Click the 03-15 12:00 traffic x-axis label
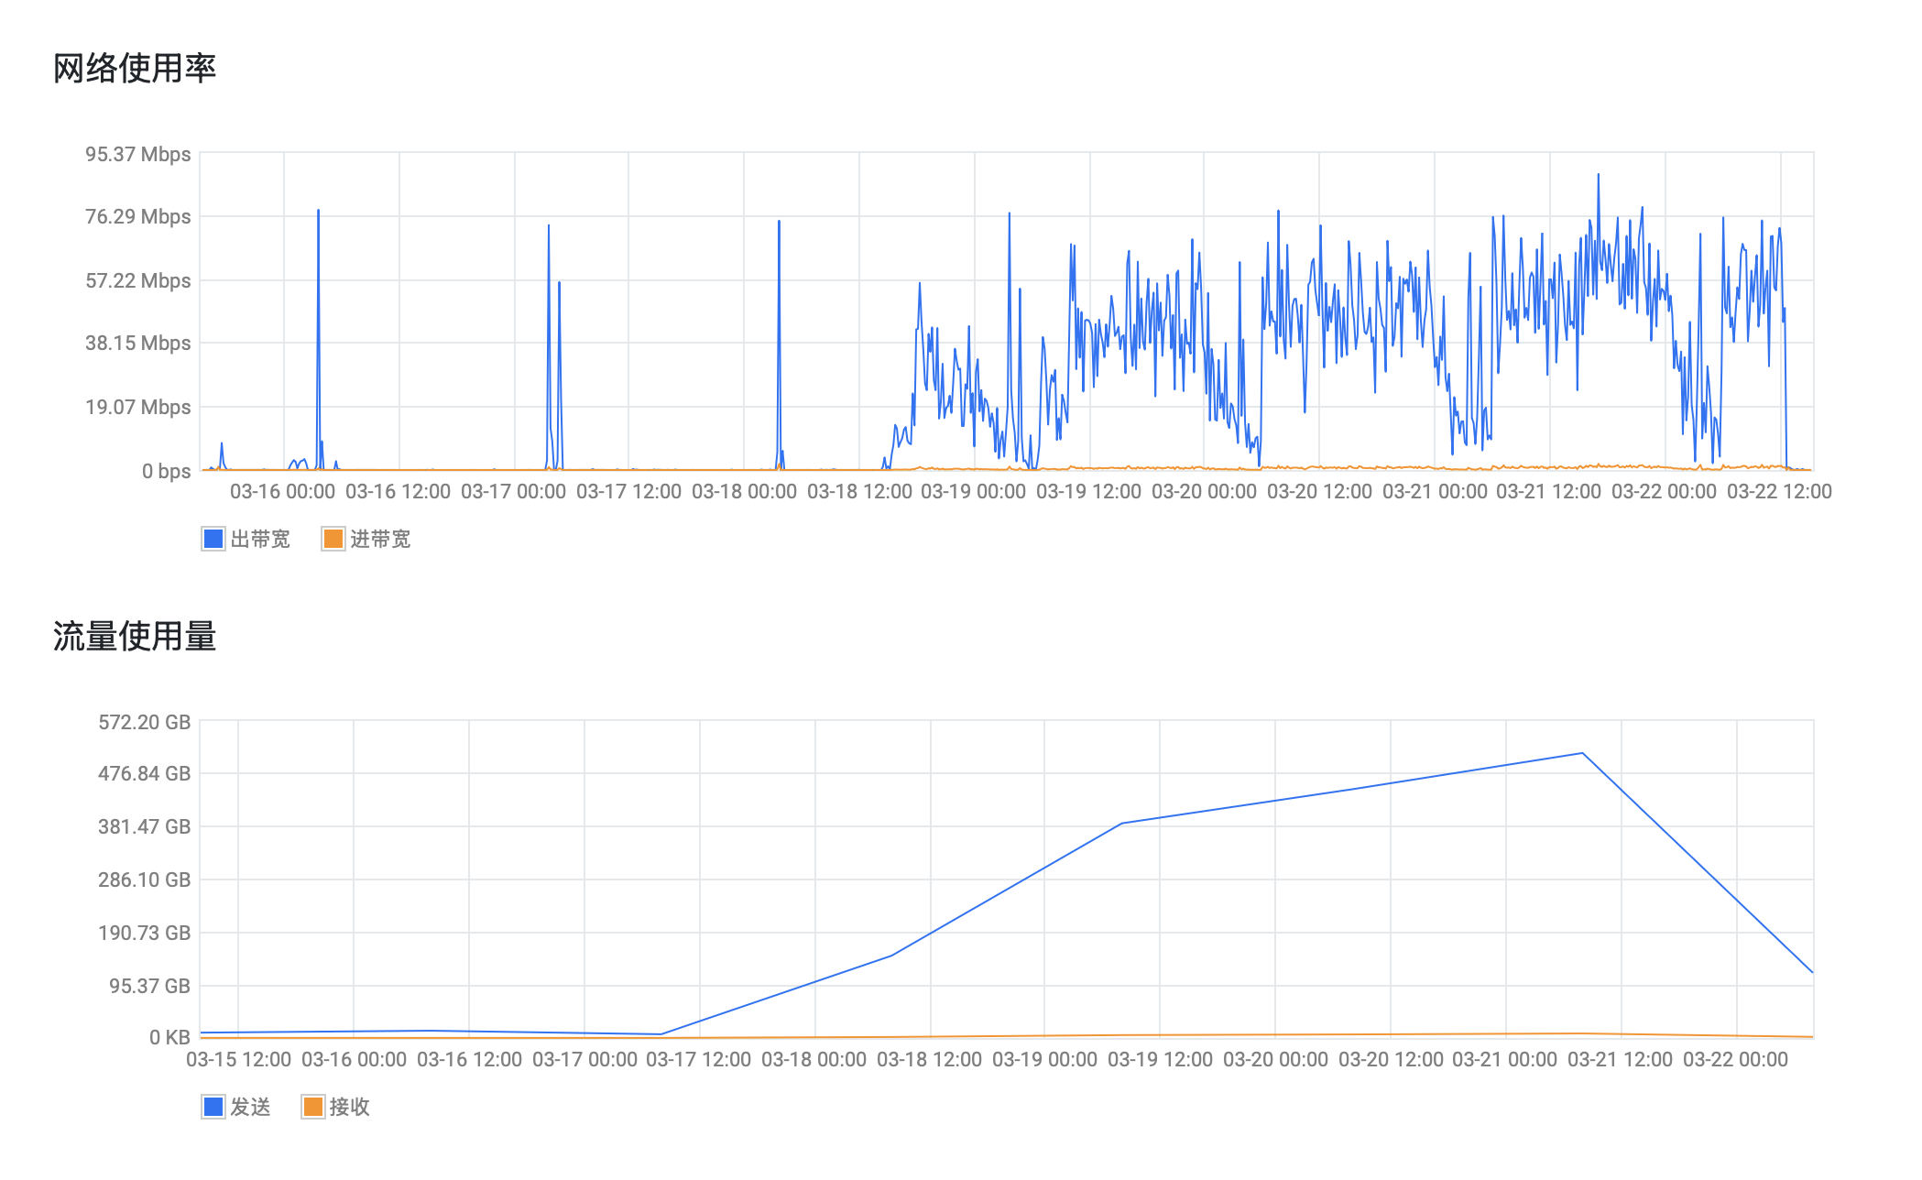This screenshot has width=1922, height=1180. (238, 1059)
